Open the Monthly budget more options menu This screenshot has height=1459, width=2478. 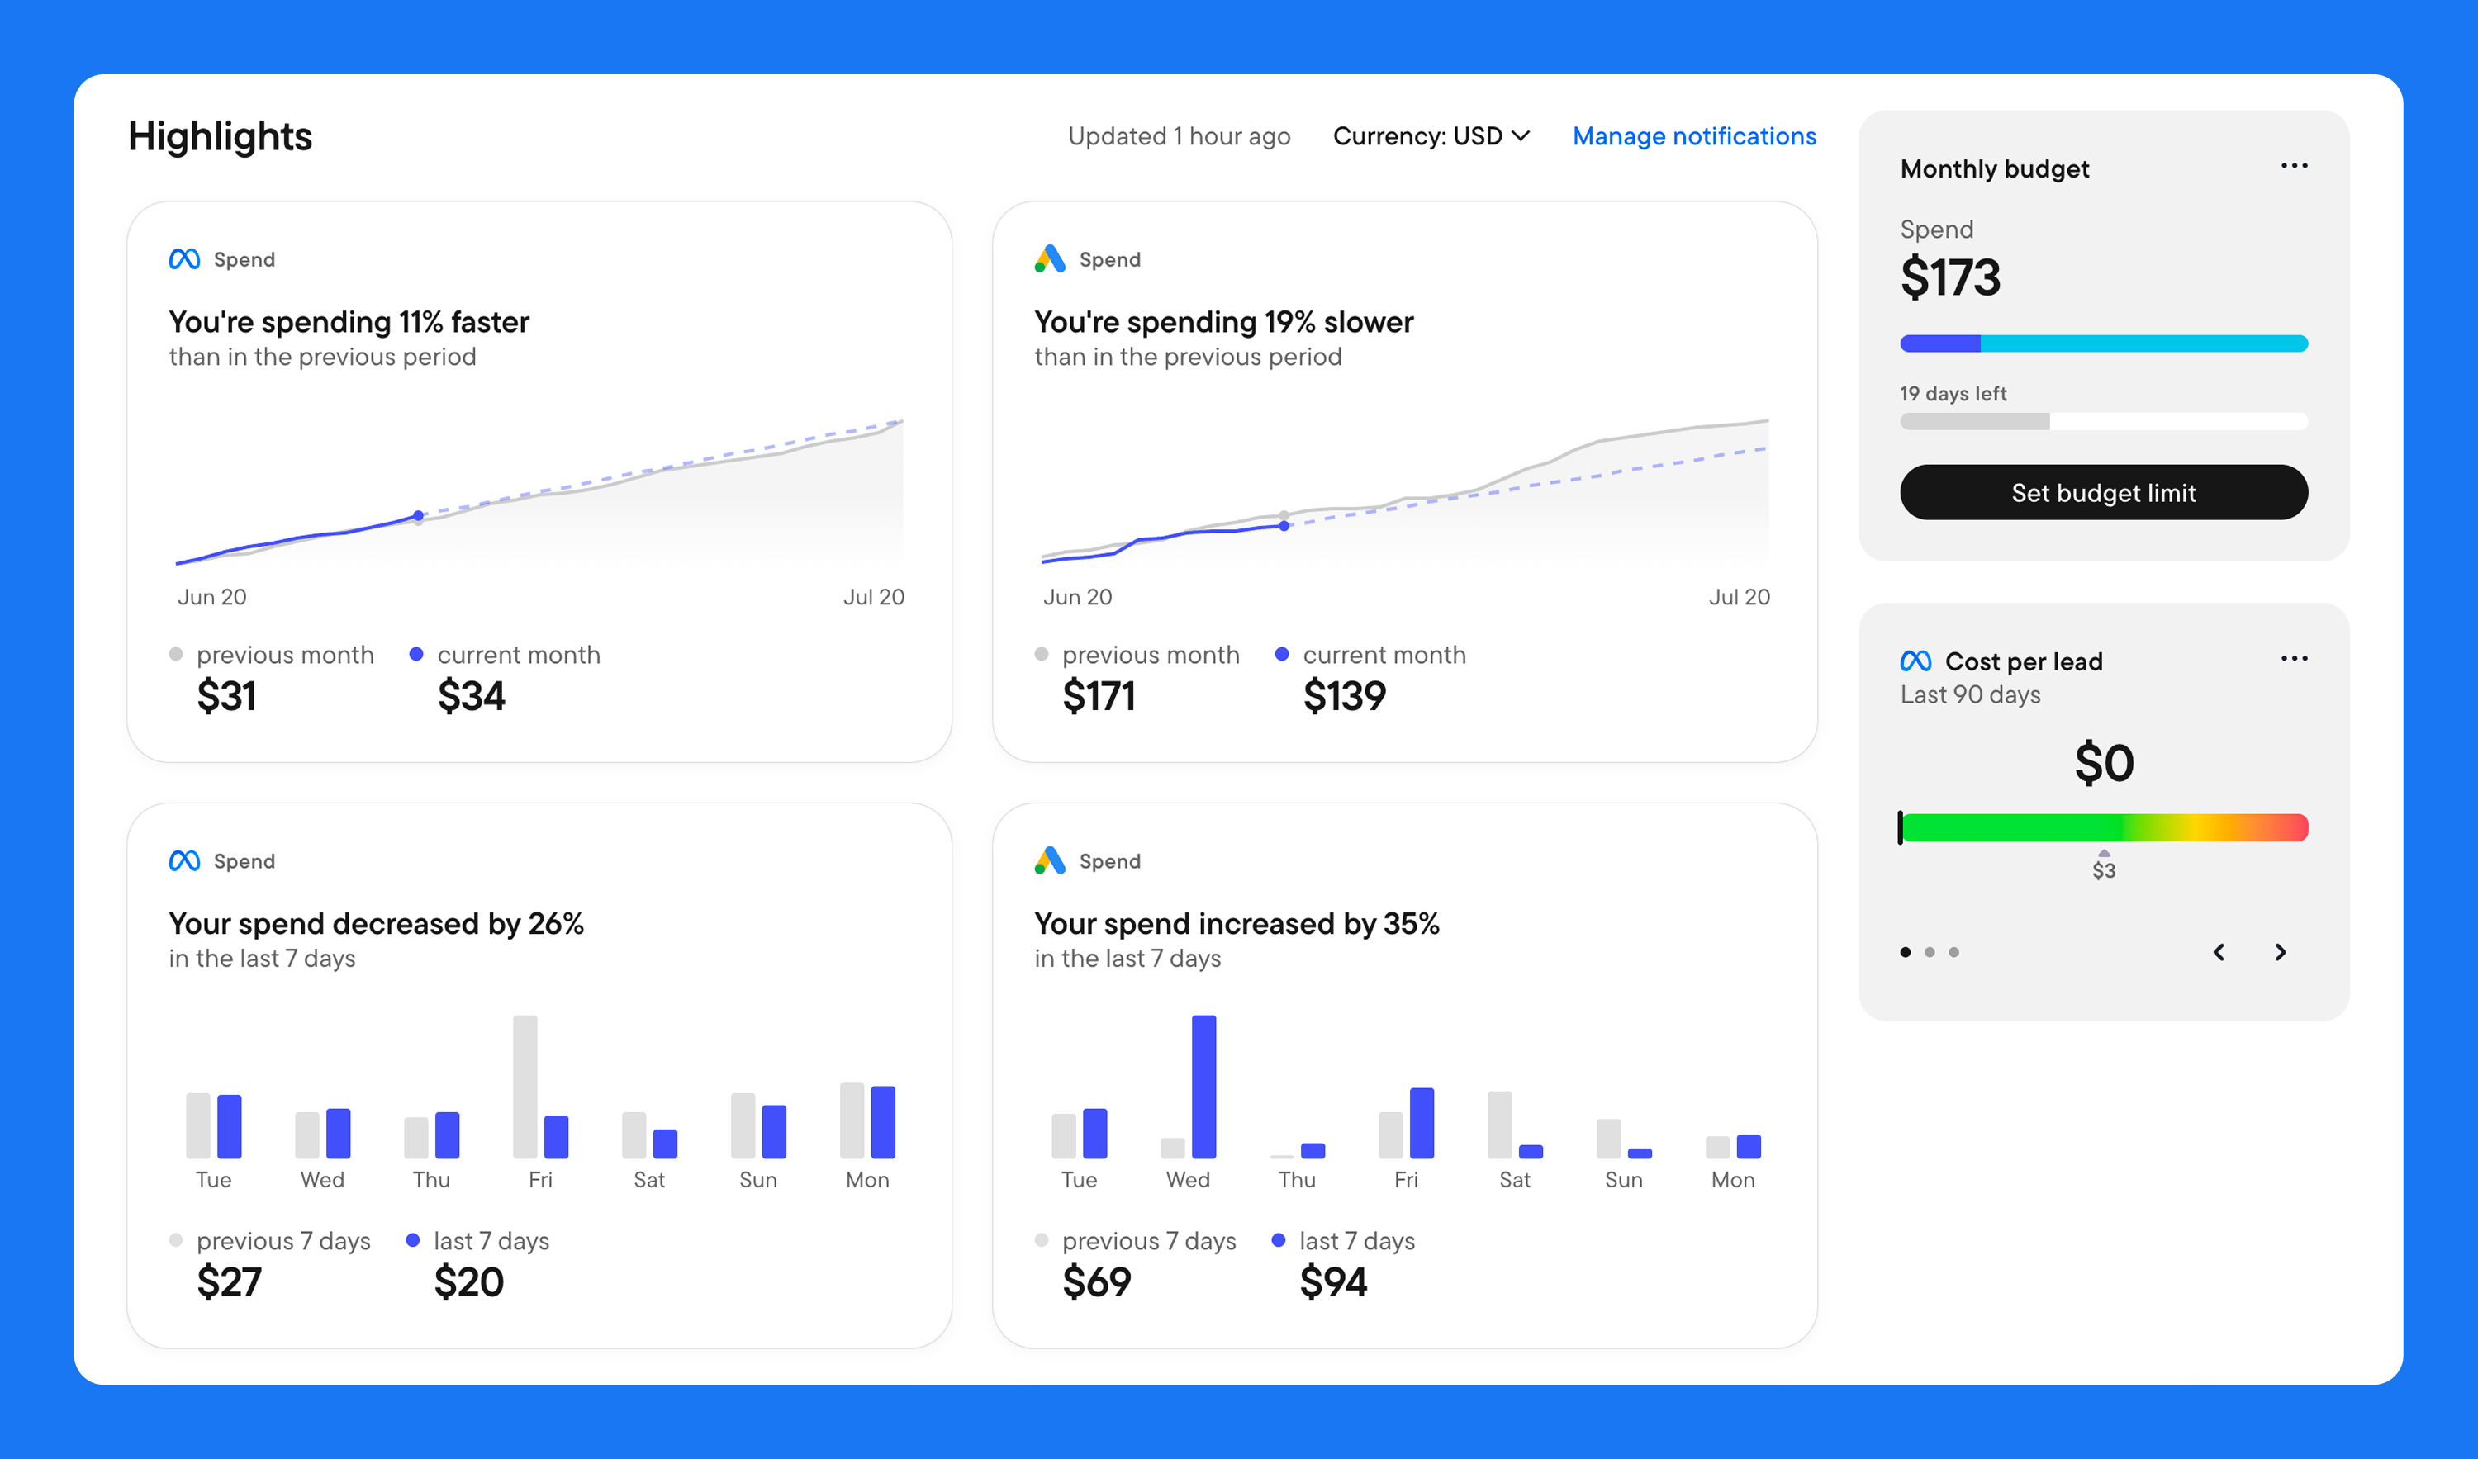[x=2294, y=166]
